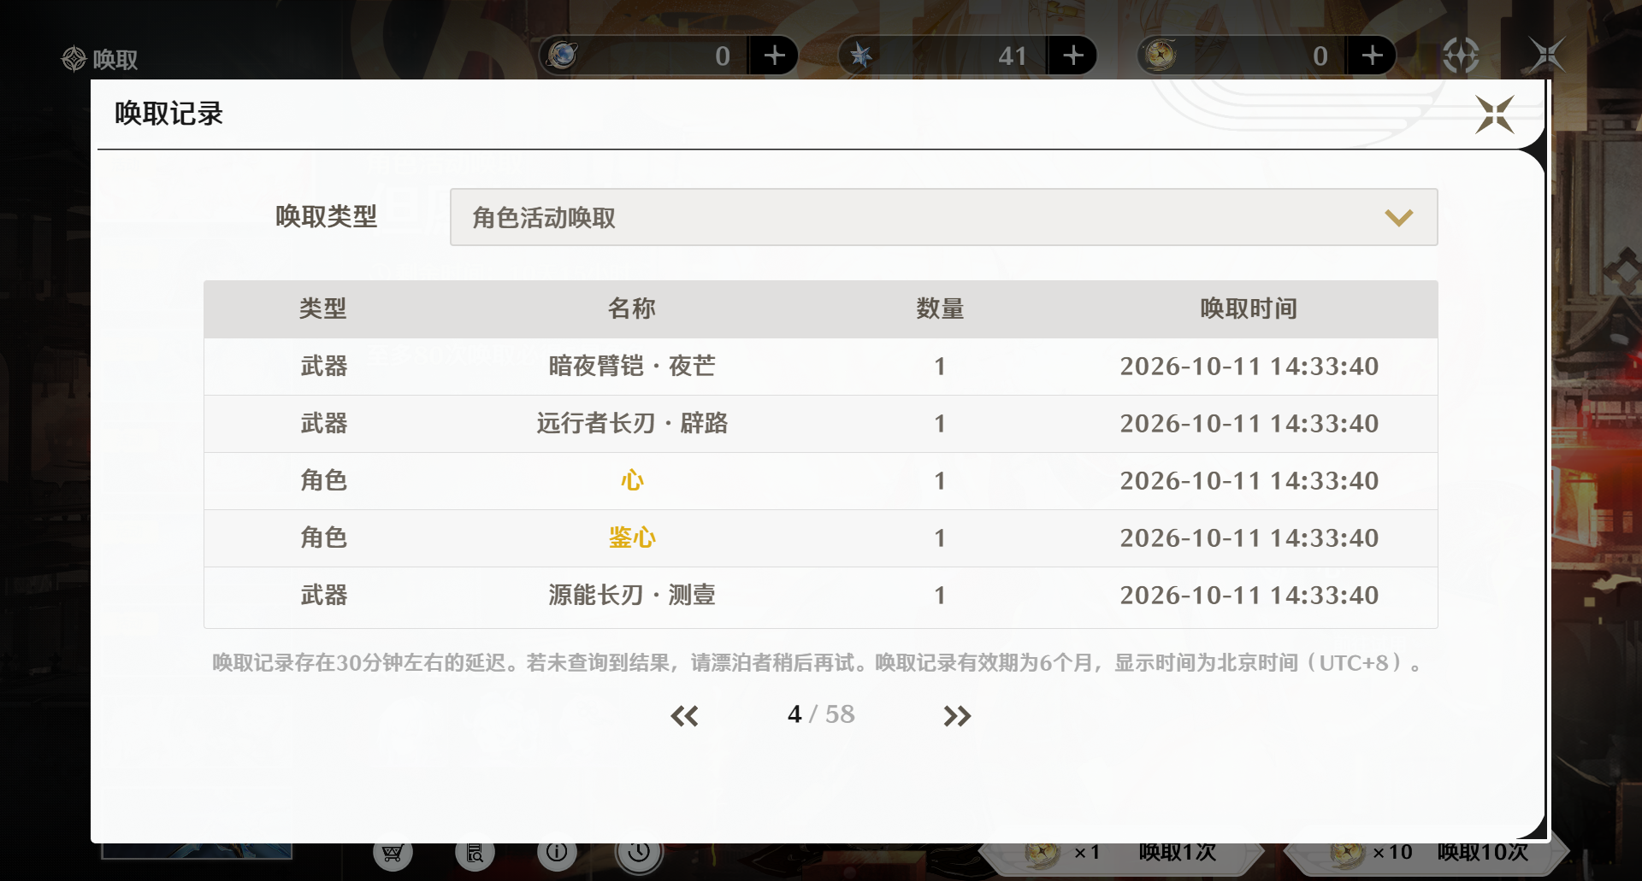The height and width of the screenshot is (881, 1642).
Task: Select the 远行者长刃·辟路 weapon name
Action: click(x=632, y=423)
